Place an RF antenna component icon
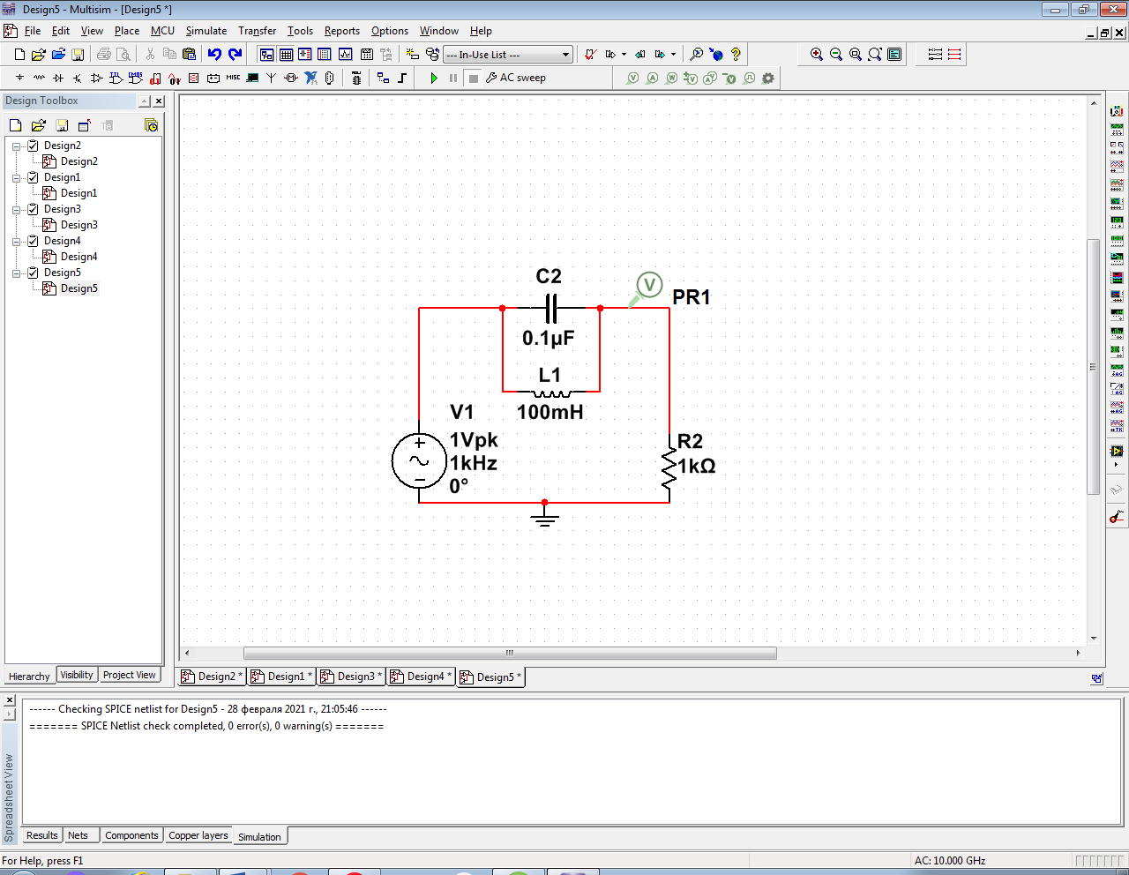 click(272, 78)
